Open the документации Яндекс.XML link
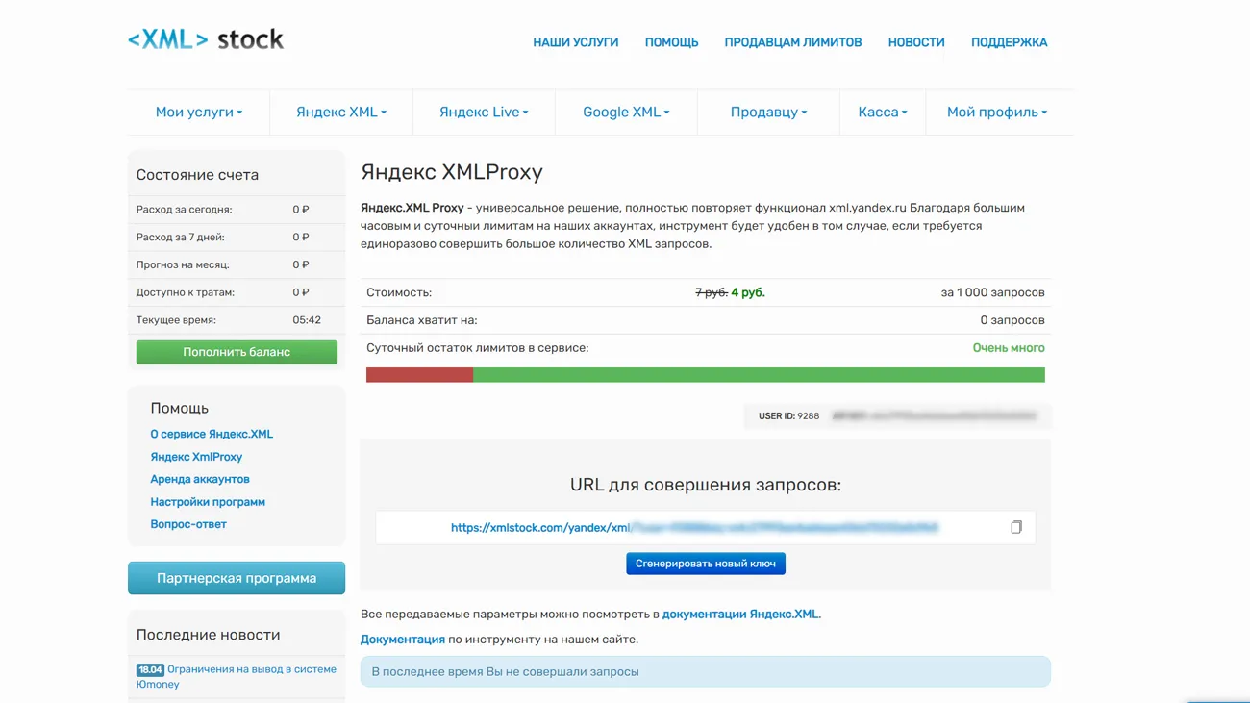 pyautogui.click(x=740, y=614)
